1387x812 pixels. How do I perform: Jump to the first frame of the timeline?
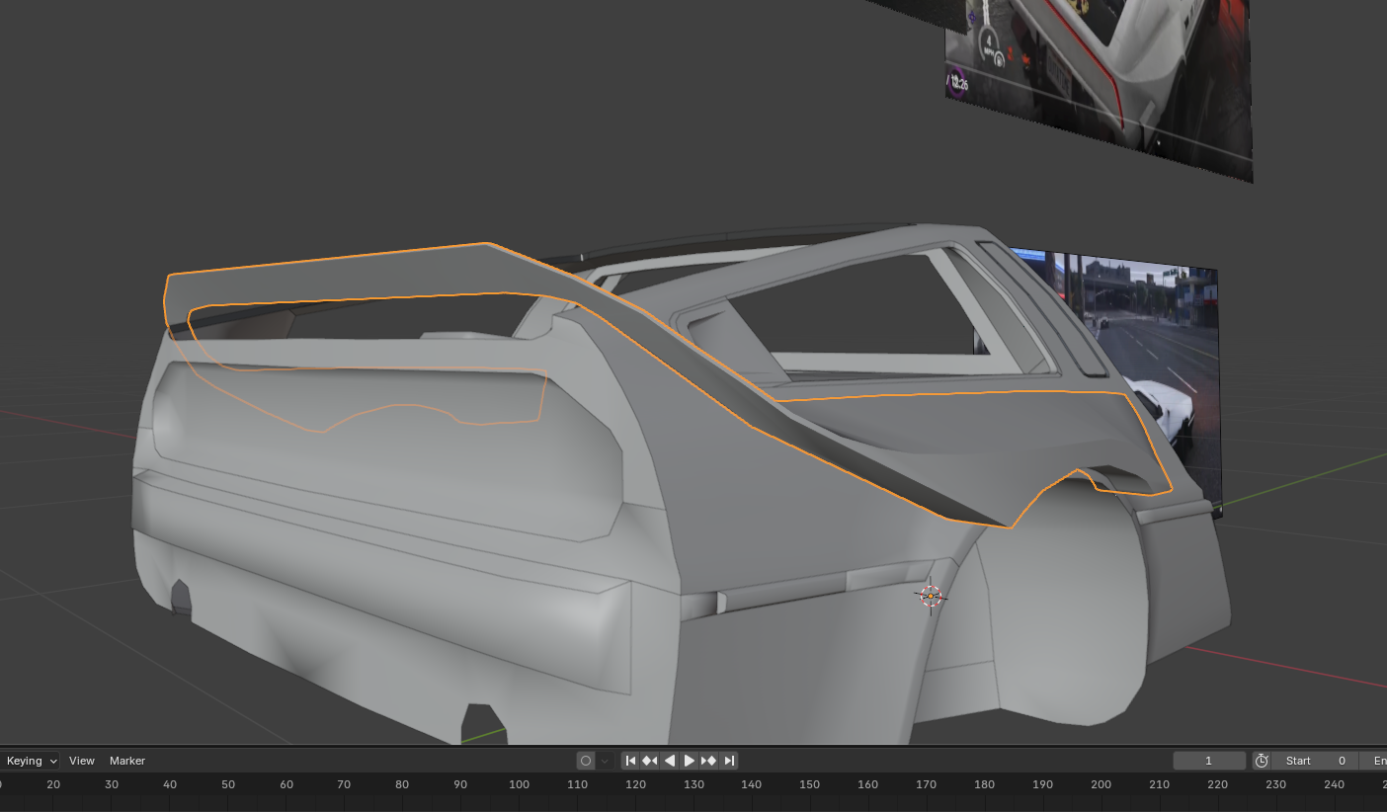pyautogui.click(x=630, y=761)
